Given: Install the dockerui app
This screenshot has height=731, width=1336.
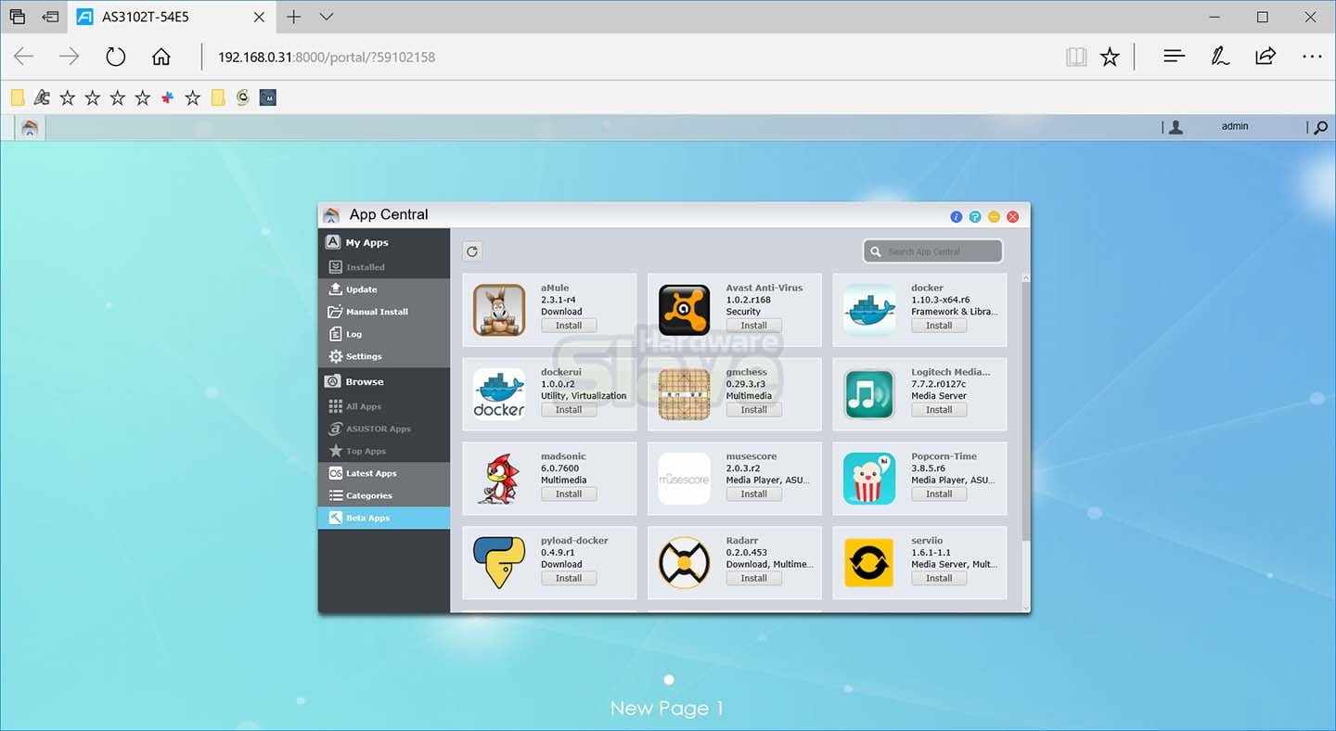Looking at the screenshot, I should click(x=569, y=410).
